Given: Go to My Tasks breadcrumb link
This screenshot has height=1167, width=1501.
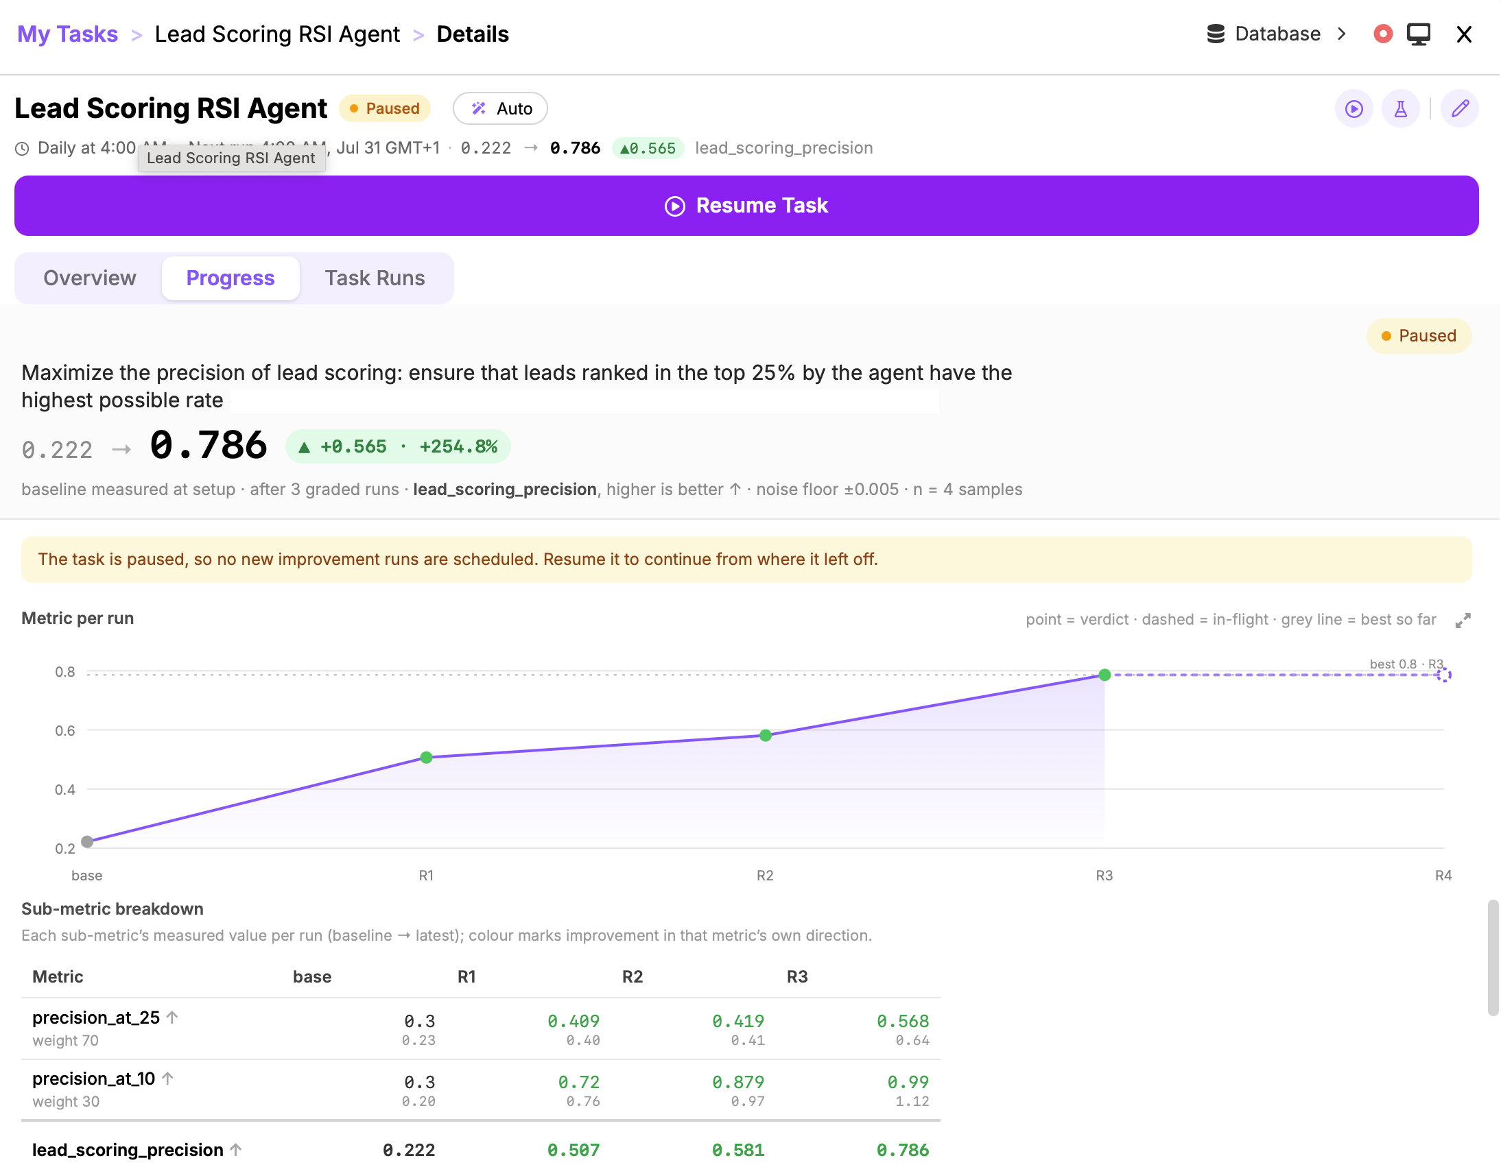Looking at the screenshot, I should [68, 34].
